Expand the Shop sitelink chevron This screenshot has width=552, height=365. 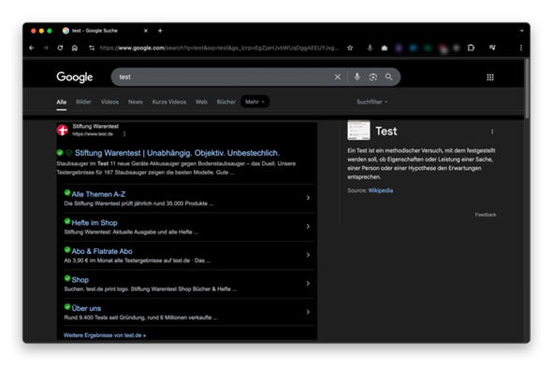pos(308,283)
